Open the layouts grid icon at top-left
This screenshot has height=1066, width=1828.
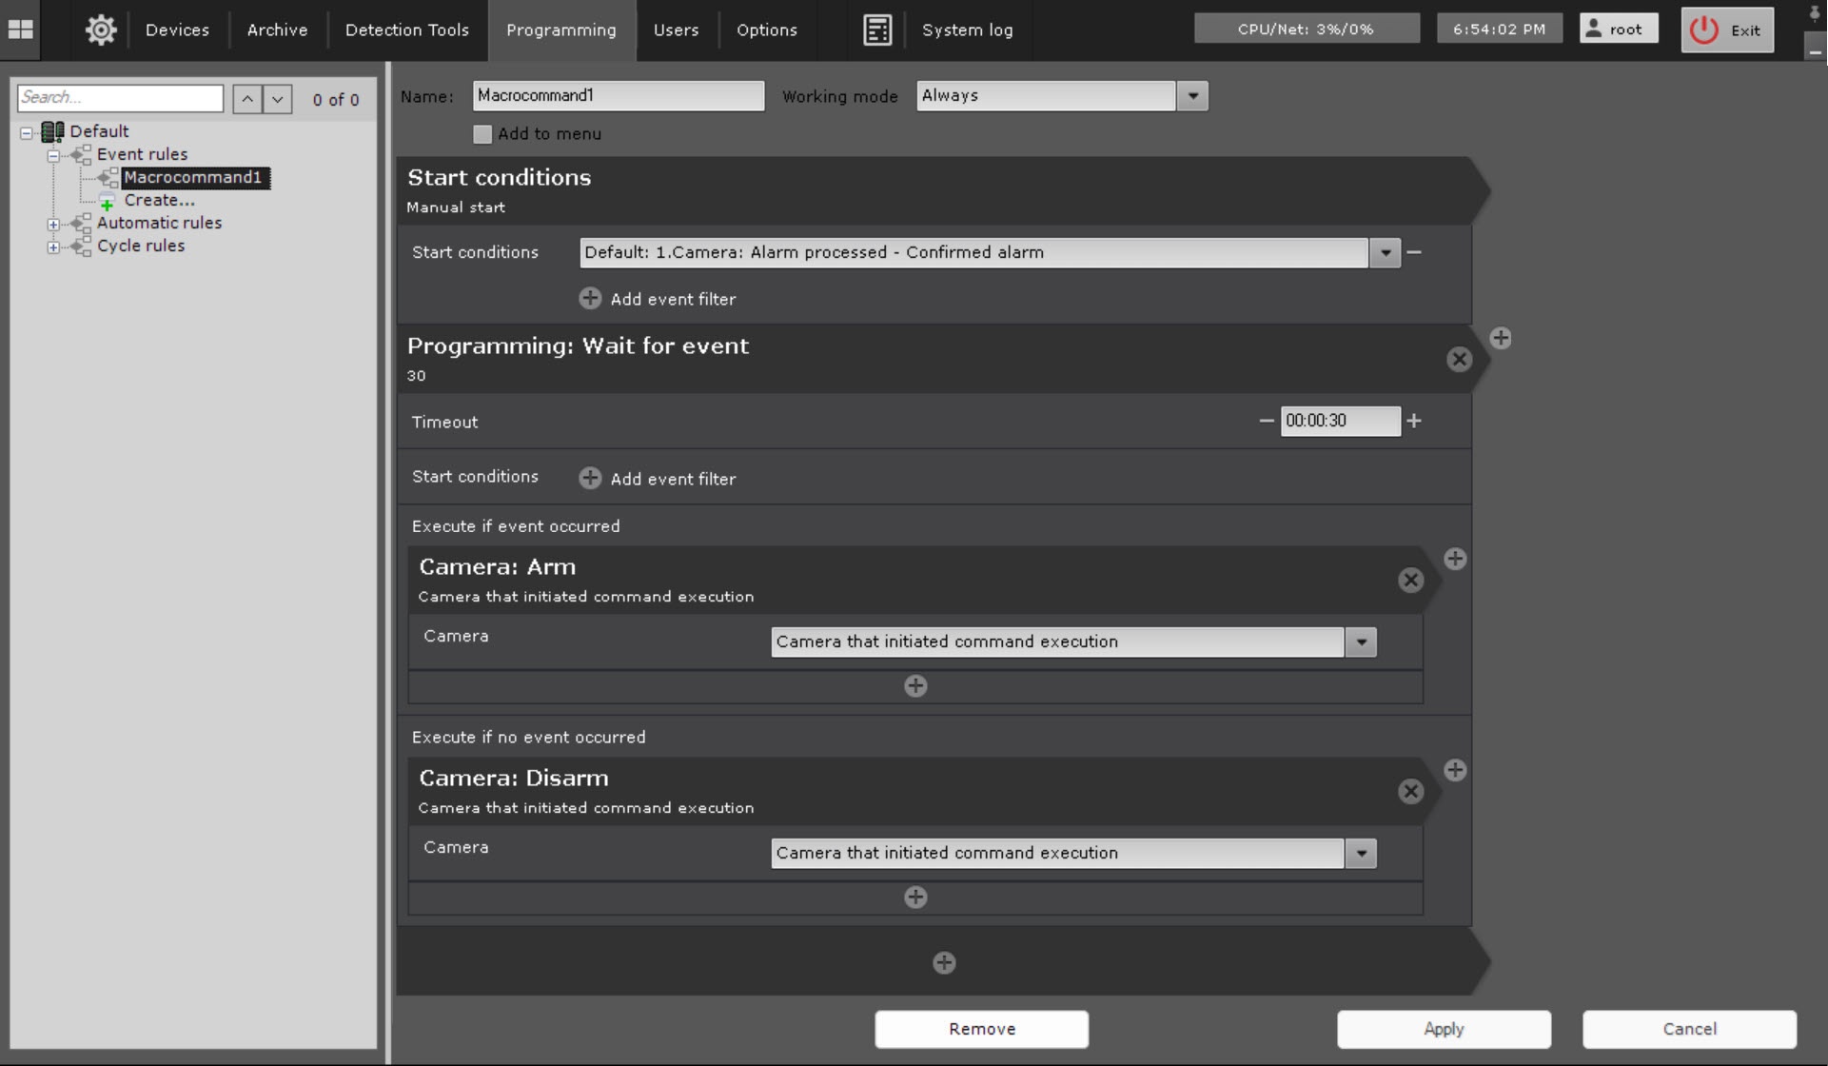click(x=21, y=30)
